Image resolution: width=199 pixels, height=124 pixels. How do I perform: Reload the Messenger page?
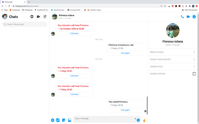coord(9,6)
